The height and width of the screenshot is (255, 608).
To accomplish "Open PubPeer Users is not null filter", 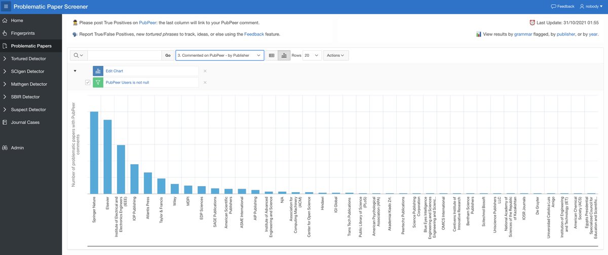I will [x=127, y=82].
